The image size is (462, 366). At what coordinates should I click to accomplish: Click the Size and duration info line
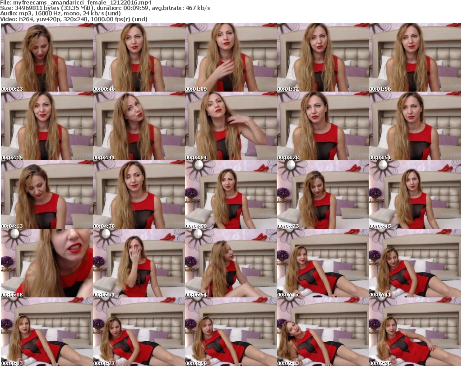(x=105, y=8)
